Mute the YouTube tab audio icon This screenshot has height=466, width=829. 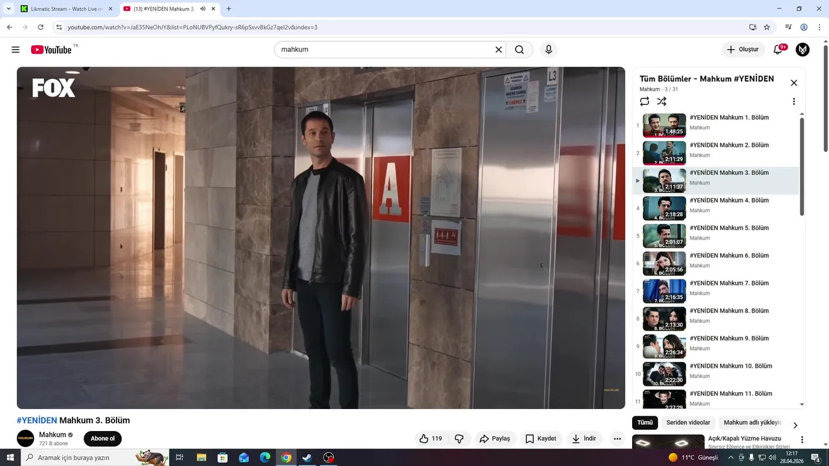click(x=203, y=9)
